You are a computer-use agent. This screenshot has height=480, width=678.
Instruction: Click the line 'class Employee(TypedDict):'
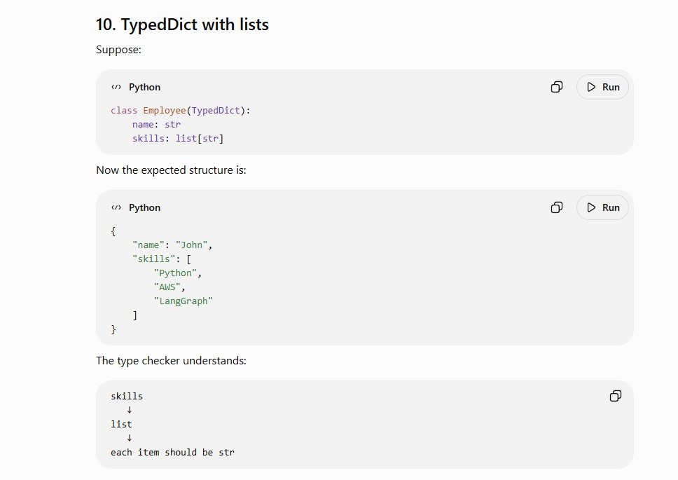180,111
